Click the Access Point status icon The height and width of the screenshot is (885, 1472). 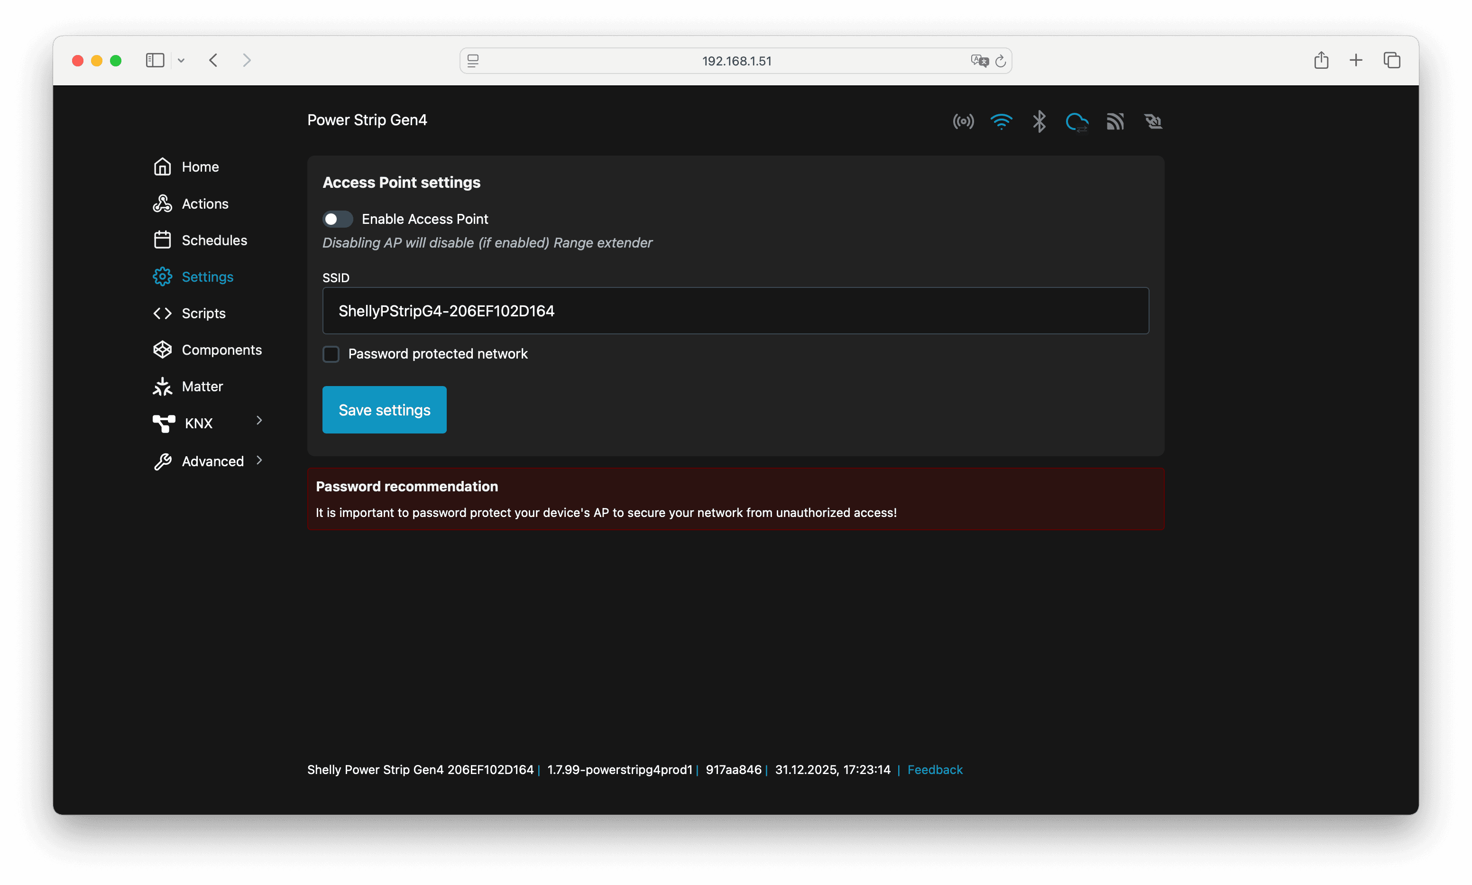(963, 122)
